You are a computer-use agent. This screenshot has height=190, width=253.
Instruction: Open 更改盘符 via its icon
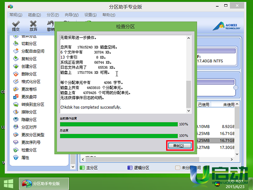click(16, 97)
